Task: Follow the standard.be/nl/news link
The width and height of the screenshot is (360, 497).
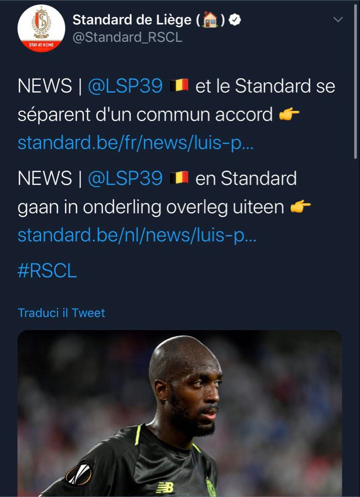Action: (x=137, y=235)
